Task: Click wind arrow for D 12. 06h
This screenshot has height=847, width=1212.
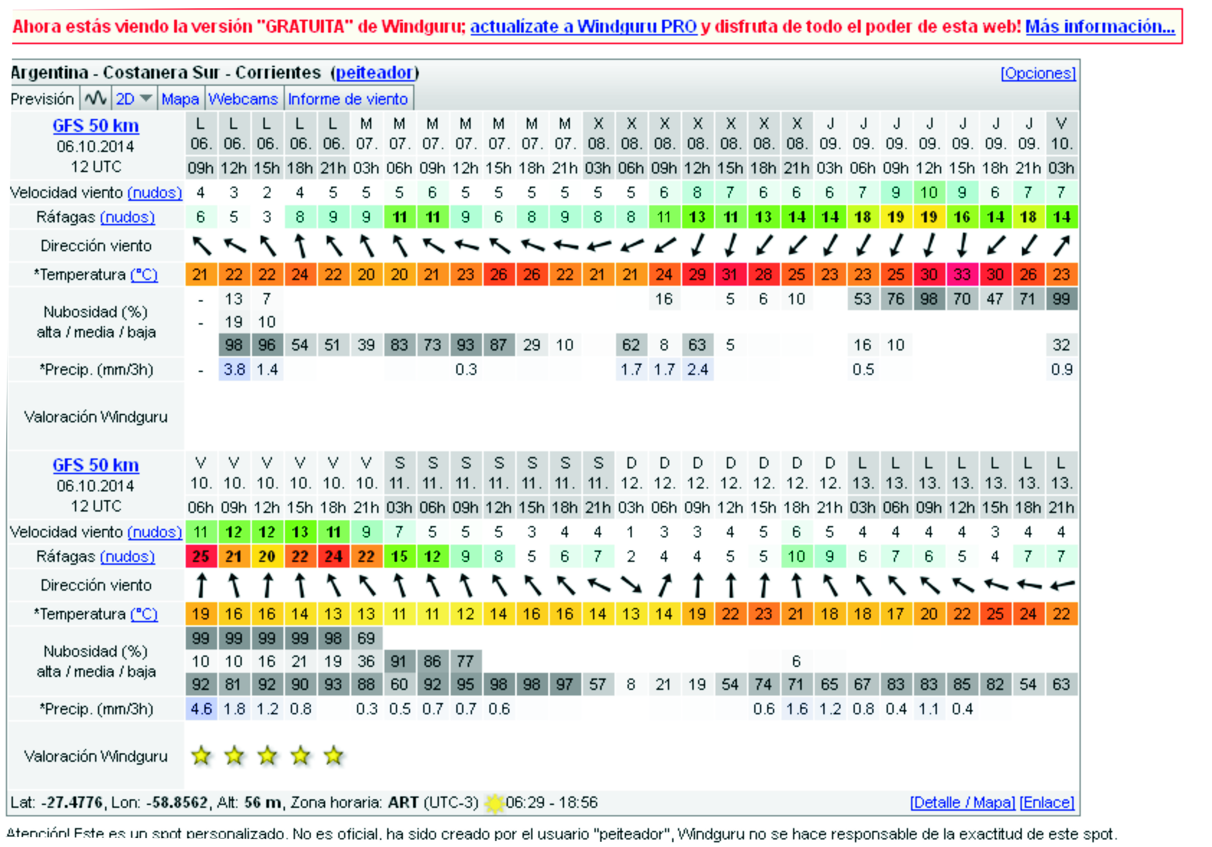Action: coord(665,585)
